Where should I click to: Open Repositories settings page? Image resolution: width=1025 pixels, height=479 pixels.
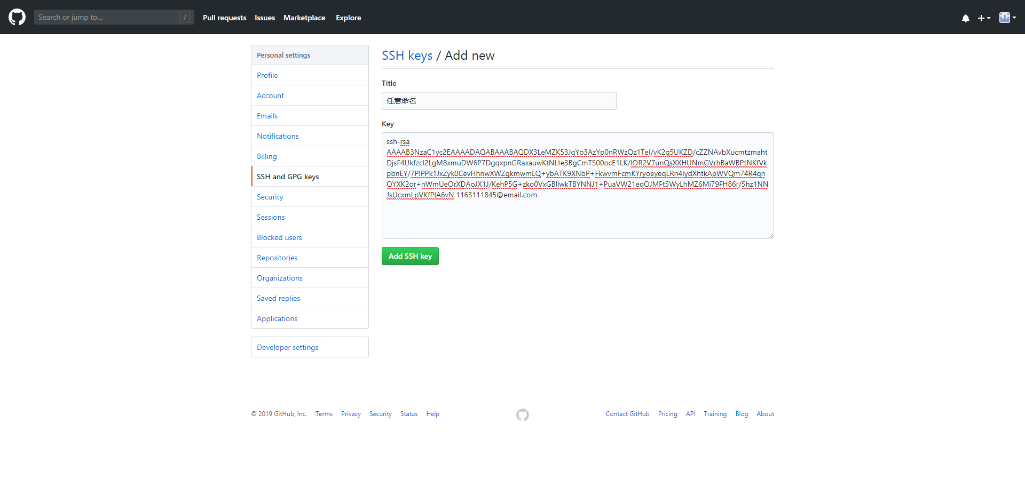[x=310, y=258]
